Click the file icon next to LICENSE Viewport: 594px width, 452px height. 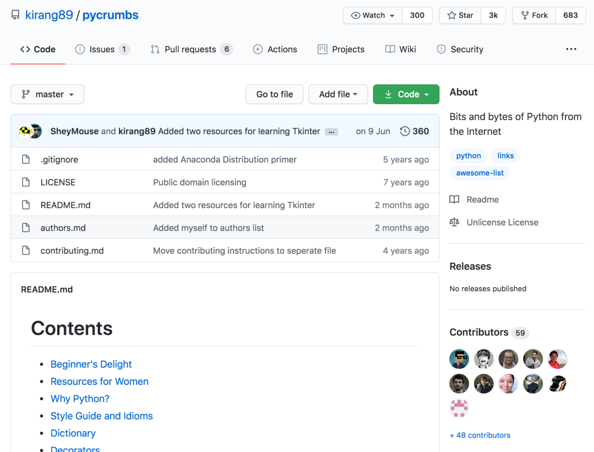[26, 182]
